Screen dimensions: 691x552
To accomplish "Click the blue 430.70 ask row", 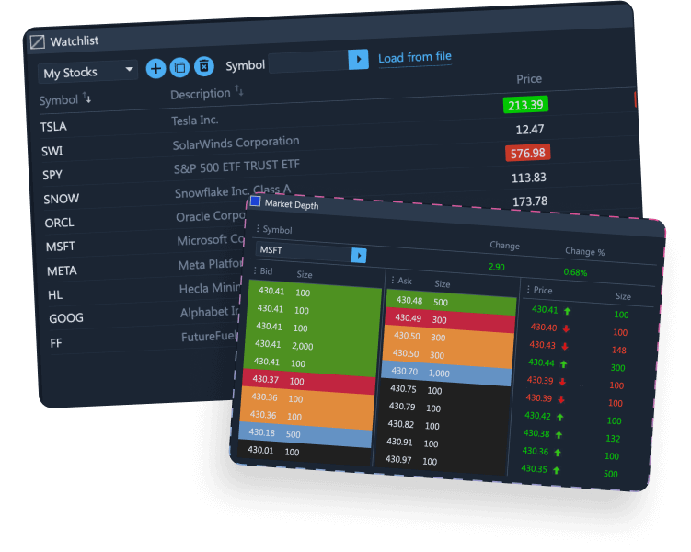I will click(x=446, y=373).
